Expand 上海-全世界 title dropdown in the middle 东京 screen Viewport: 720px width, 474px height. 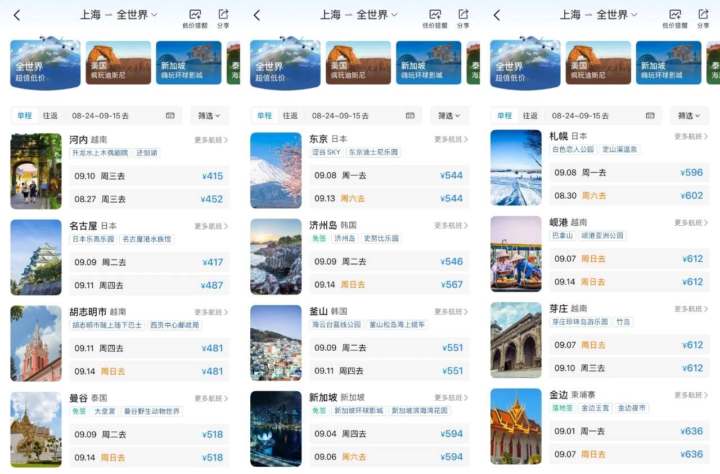[359, 15]
